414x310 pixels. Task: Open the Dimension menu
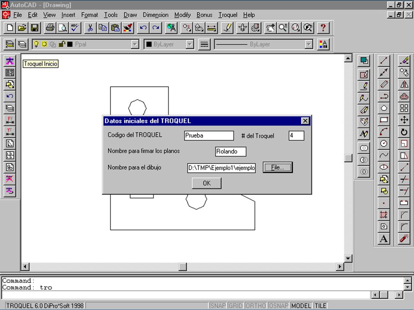[x=156, y=15]
